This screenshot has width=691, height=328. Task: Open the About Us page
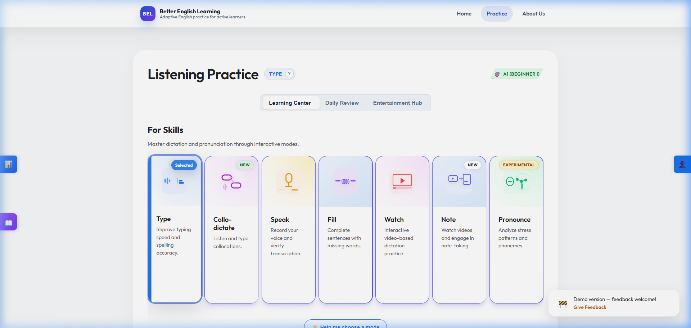533,14
